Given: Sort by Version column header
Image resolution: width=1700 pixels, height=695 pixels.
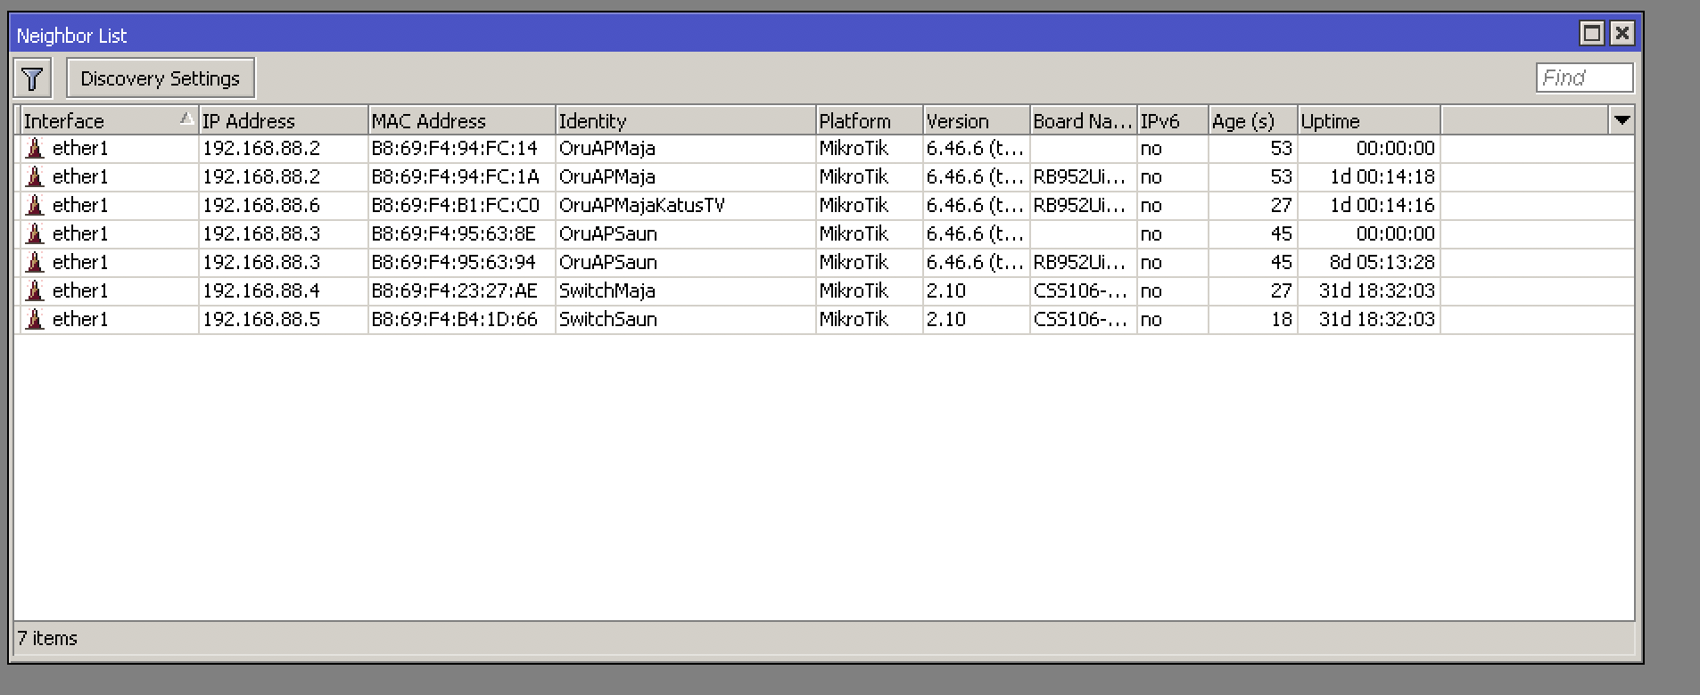Looking at the screenshot, I should pyautogui.click(x=976, y=121).
